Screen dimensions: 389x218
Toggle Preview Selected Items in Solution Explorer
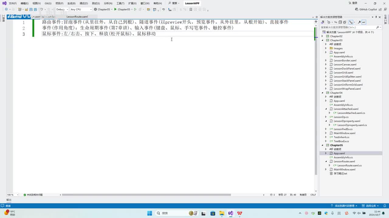[x=364, y=22]
